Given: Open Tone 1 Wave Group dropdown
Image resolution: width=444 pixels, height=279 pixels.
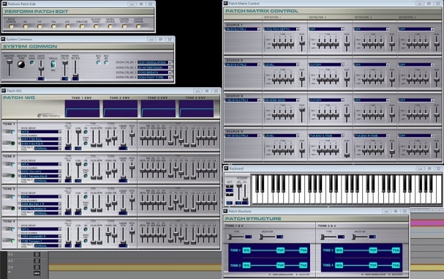Looking at the screenshot, I should (41, 132).
